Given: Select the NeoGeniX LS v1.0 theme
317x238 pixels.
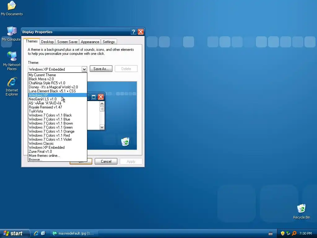Looking at the screenshot, I should [58, 99].
